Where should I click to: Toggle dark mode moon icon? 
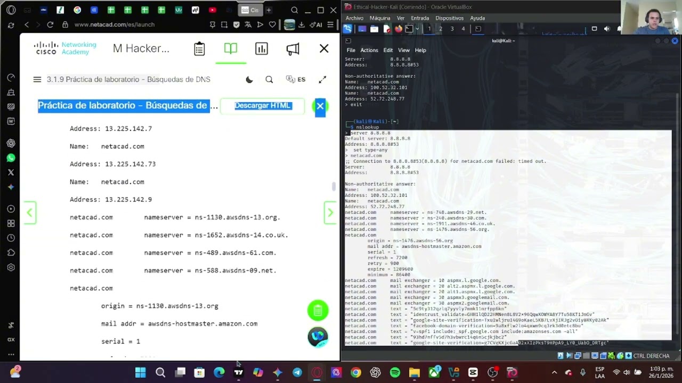tap(249, 80)
